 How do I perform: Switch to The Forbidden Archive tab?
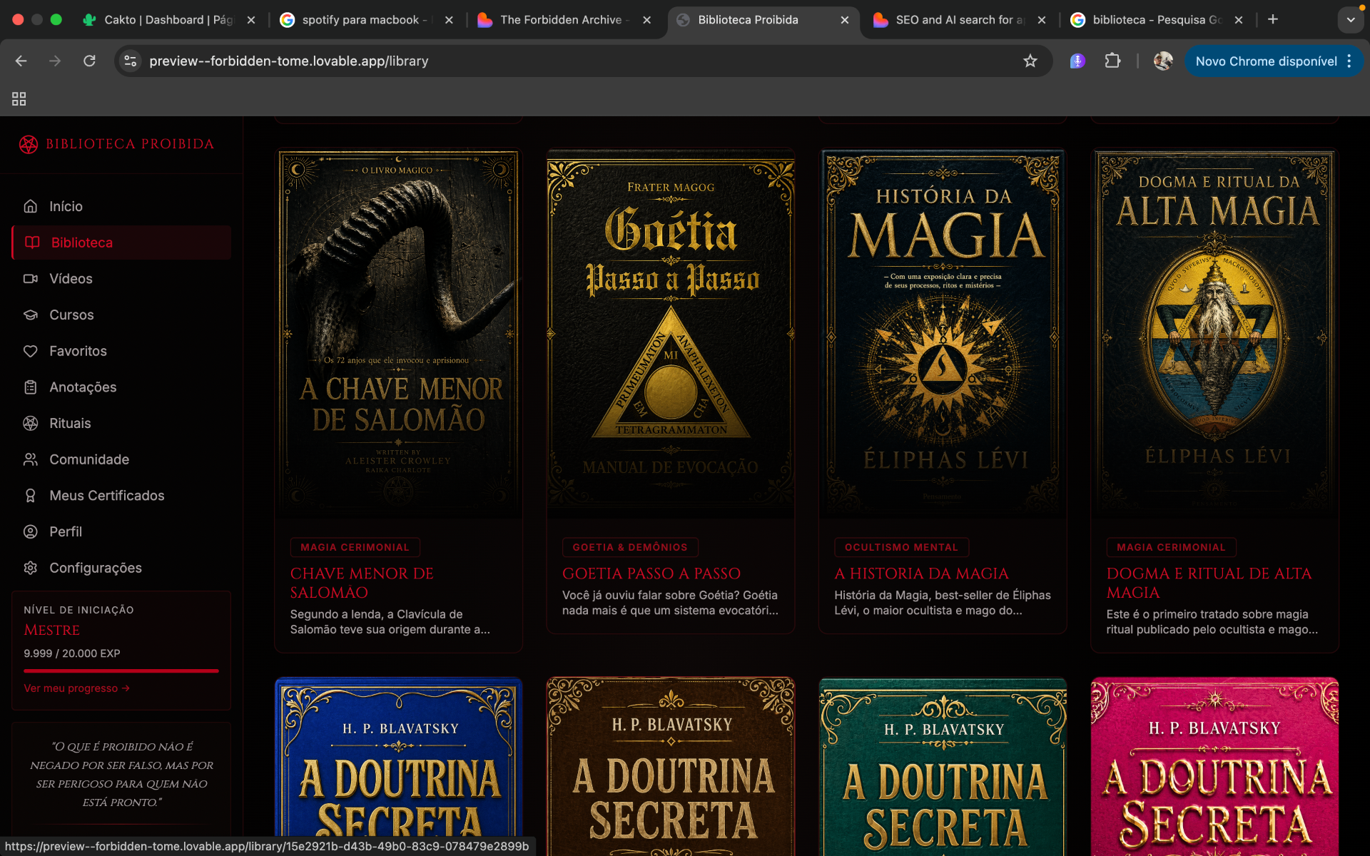(564, 20)
